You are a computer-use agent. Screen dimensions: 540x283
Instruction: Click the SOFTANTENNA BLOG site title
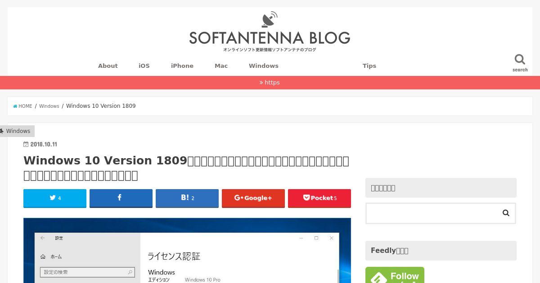pyautogui.click(x=270, y=38)
